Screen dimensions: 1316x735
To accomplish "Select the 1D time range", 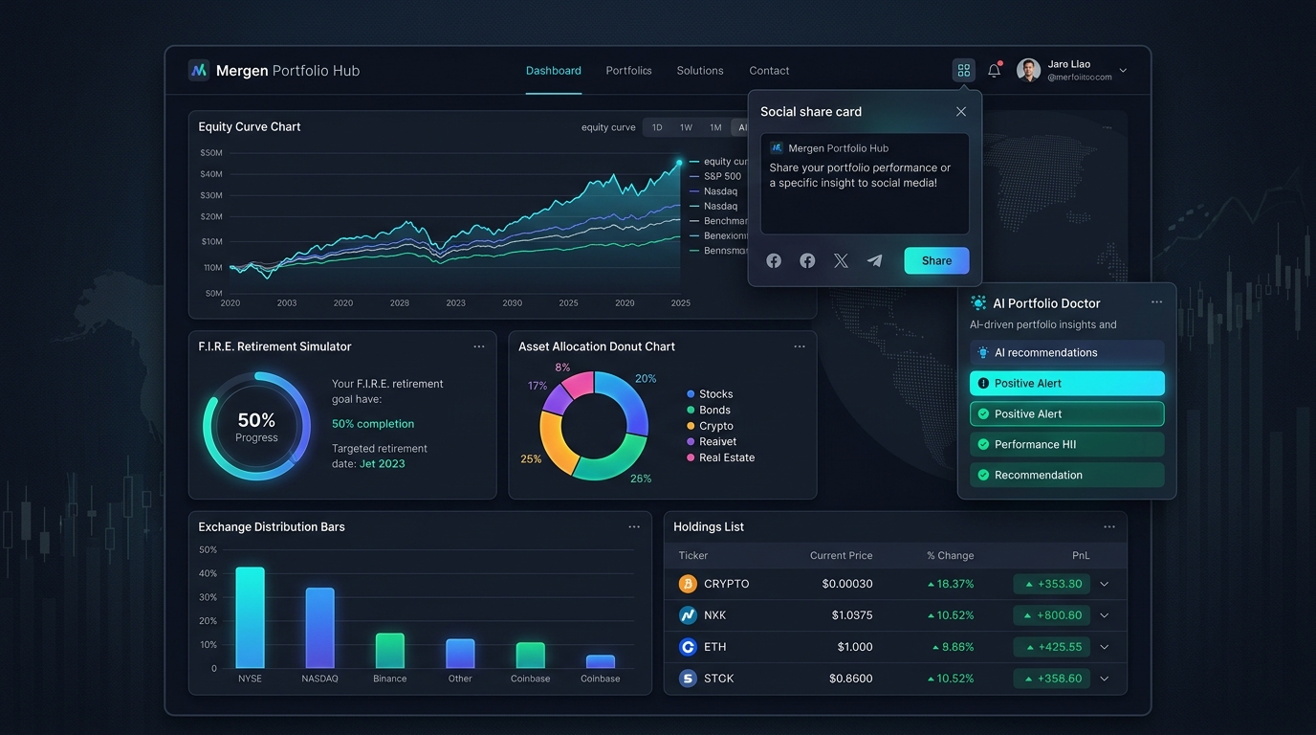I will pyautogui.click(x=657, y=127).
